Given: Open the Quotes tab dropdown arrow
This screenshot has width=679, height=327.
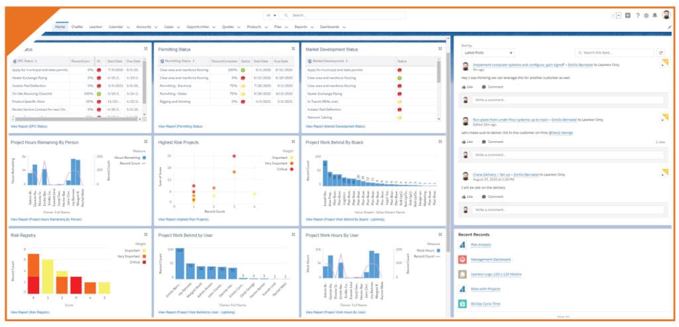Looking at the screenshot, I should (239, 27).
